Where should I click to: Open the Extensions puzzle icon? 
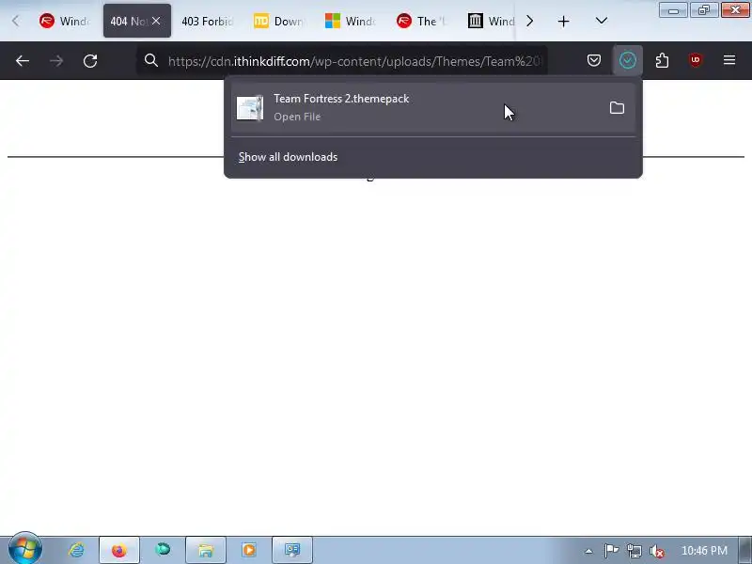(662, 60)
